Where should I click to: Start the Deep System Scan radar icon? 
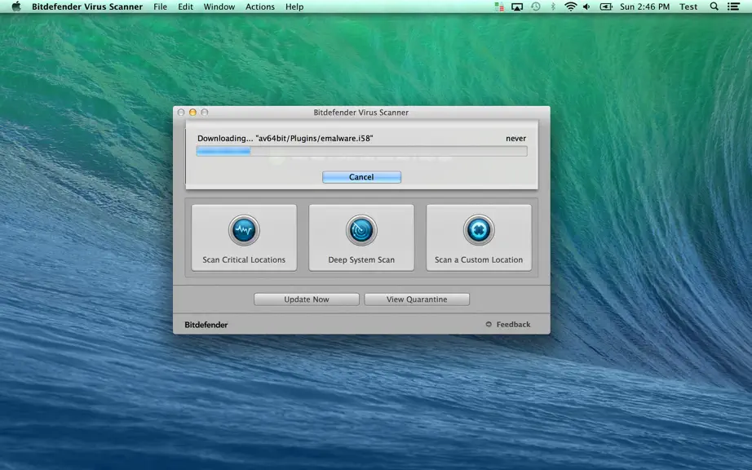click(x=361, y=230)
